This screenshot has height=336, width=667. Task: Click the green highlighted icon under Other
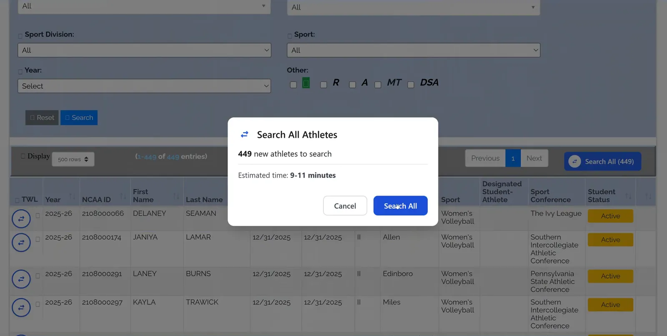point(306,83)
